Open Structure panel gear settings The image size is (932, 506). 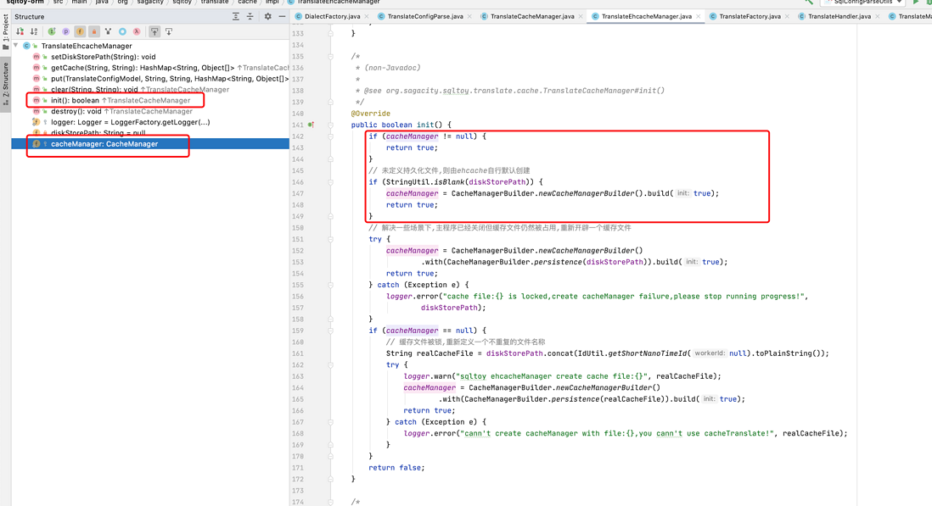pos(267,17)
